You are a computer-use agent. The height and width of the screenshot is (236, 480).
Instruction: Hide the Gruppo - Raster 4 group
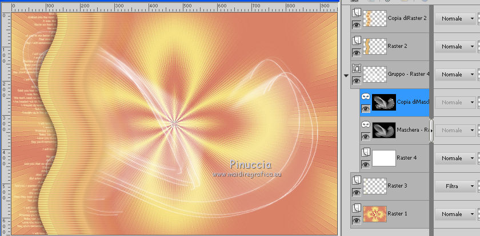[x=357, y=81]
